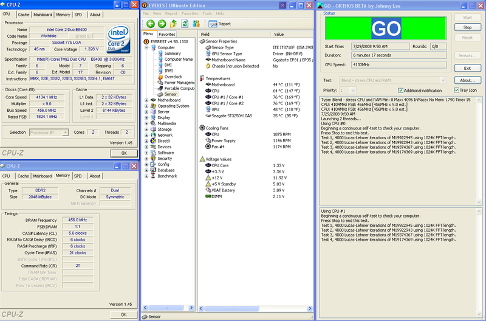The width and height of the screenshot is (486, 321).
Task: Click the Sensor Properties section icon
Action: click(202, 41)
